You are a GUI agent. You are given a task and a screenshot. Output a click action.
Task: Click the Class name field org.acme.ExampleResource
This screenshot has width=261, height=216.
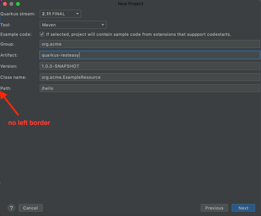[x=150, y=77]
